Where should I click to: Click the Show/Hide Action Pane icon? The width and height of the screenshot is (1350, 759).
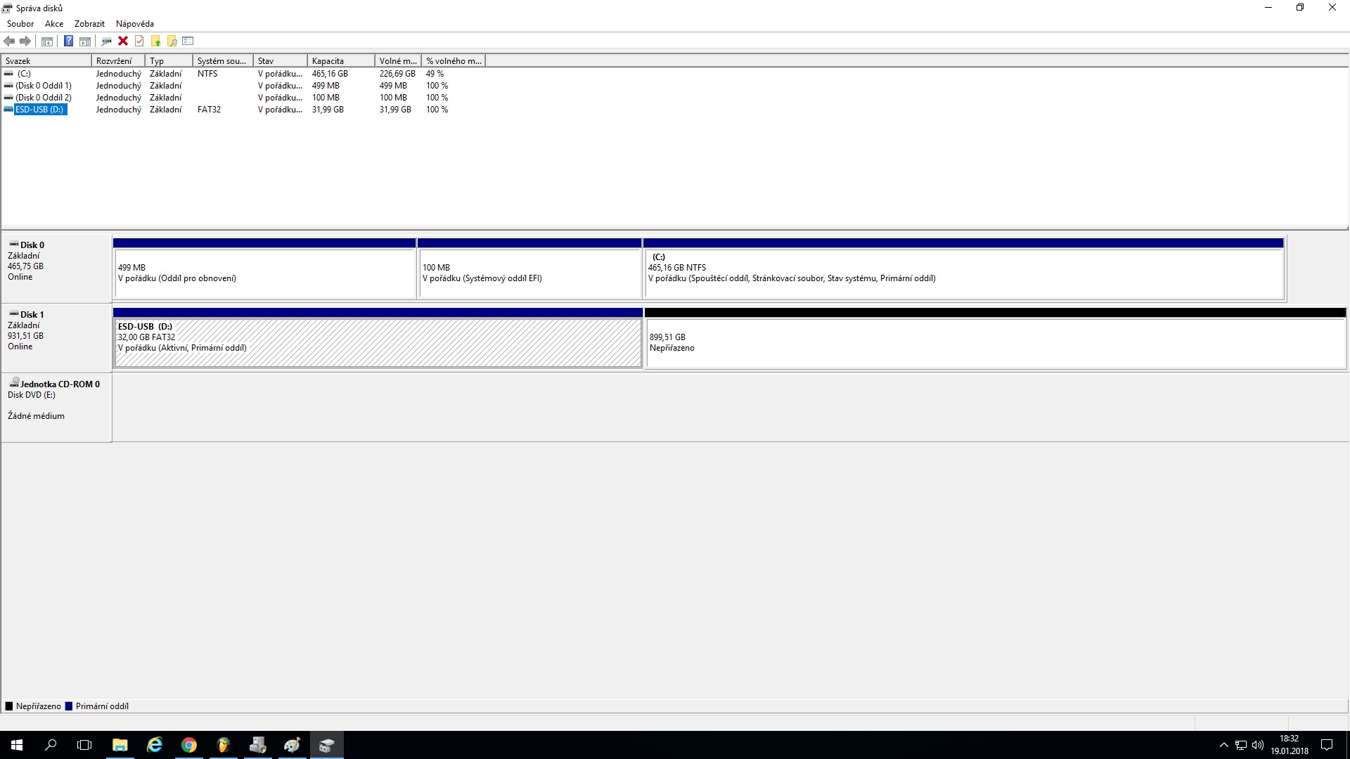pos(85,41)
